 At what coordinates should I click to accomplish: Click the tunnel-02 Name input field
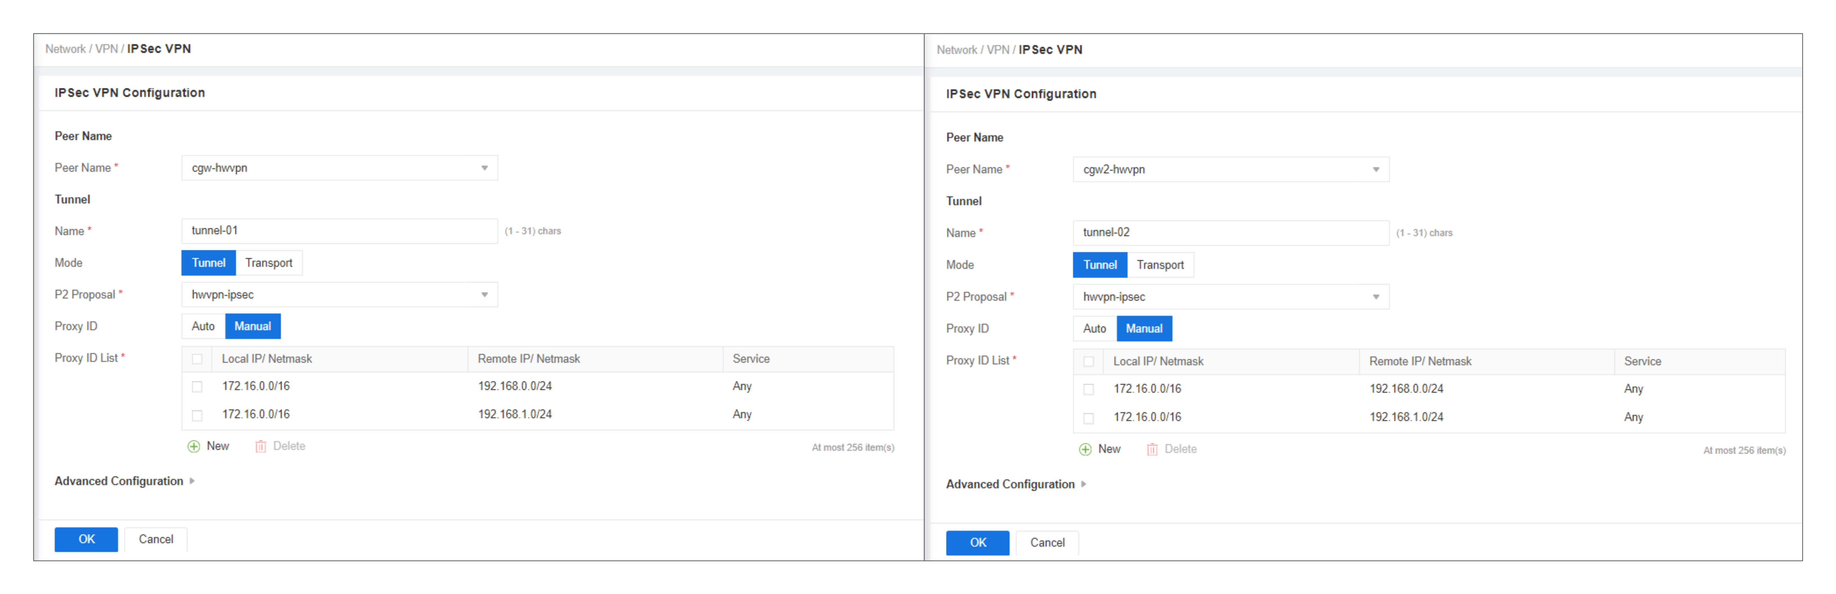1231,233
